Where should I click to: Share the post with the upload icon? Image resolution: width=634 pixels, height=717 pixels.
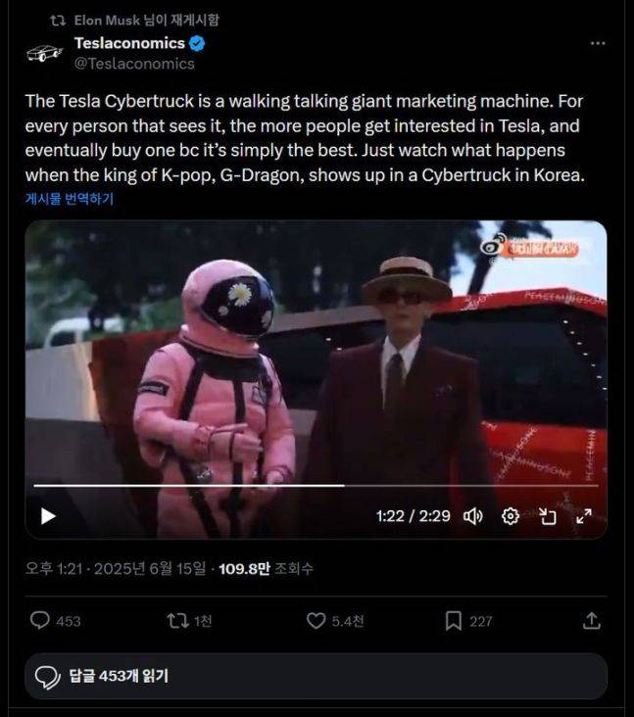point(592,620)
